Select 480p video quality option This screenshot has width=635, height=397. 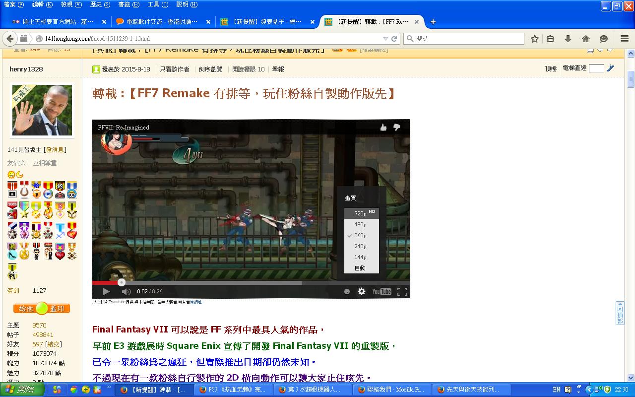pos(361,225)
